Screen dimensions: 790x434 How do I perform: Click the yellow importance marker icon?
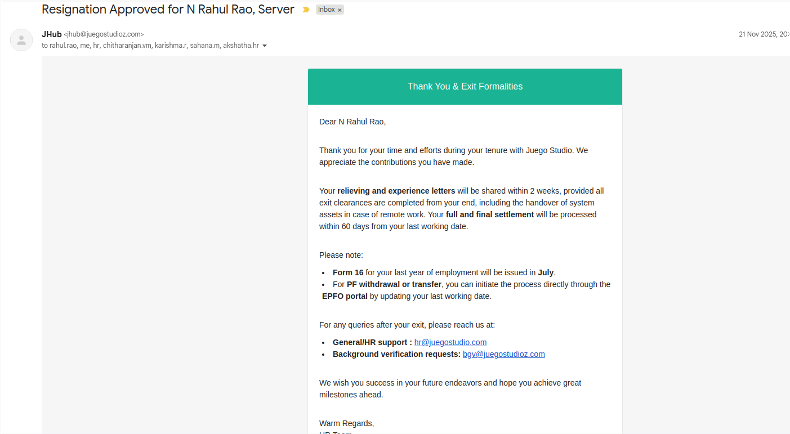click(306, 10)
